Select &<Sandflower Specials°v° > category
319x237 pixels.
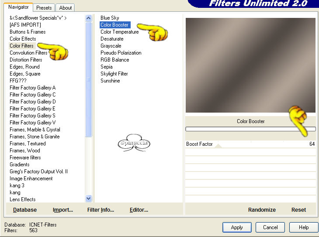click(38, 18)
